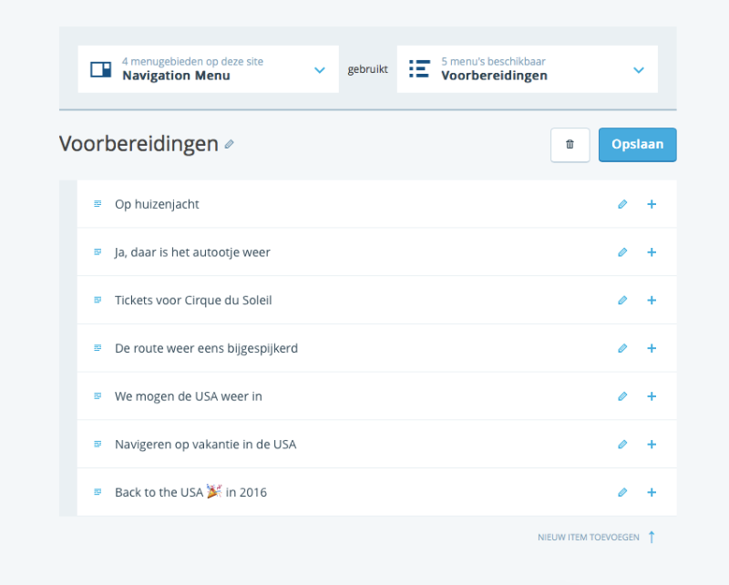Click the 'Voorbereidingen' heading title
Image resolution: width=729 pixels, height=585 pixels.
pyautogui.click(x=139, y=144)
